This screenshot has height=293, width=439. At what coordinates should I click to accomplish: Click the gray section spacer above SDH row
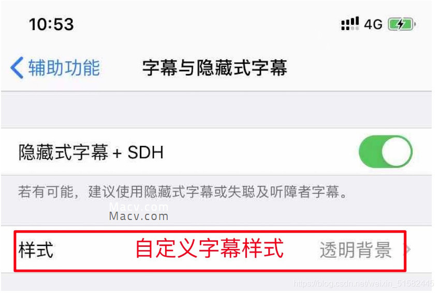coord(216,110)
